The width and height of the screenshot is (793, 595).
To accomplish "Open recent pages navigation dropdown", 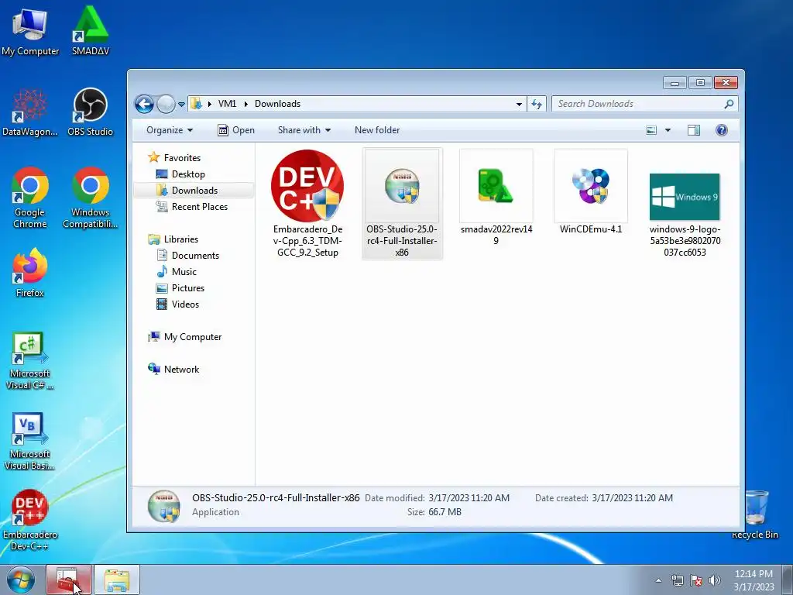I will coord(181,105).
